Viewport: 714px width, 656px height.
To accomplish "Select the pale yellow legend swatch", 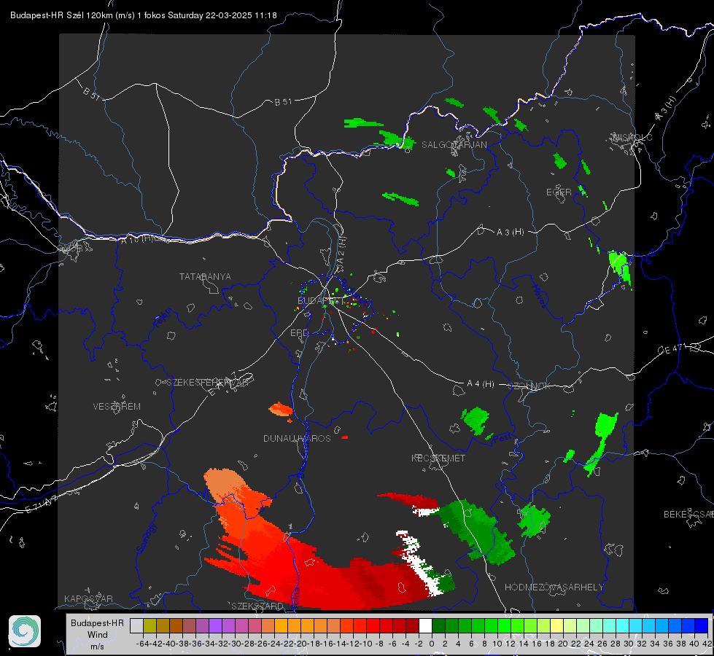I will tap(557, 625).
